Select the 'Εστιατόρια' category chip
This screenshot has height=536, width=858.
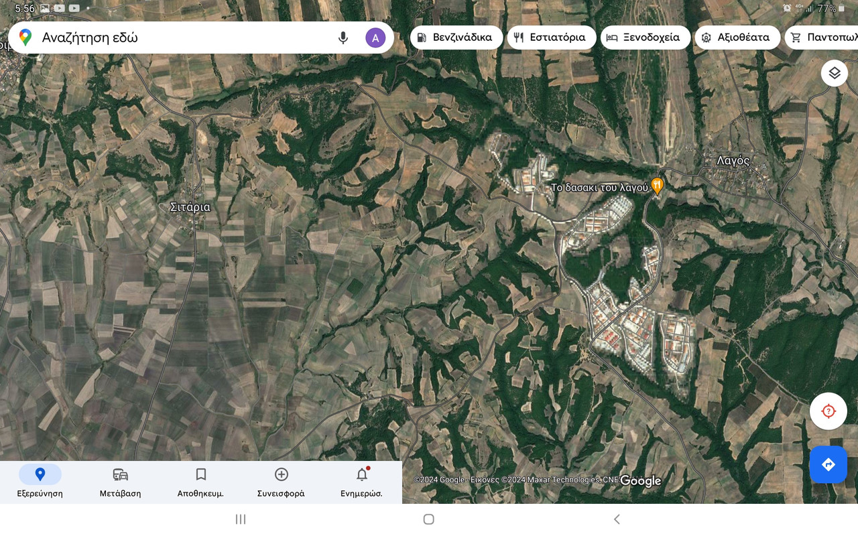551,38
